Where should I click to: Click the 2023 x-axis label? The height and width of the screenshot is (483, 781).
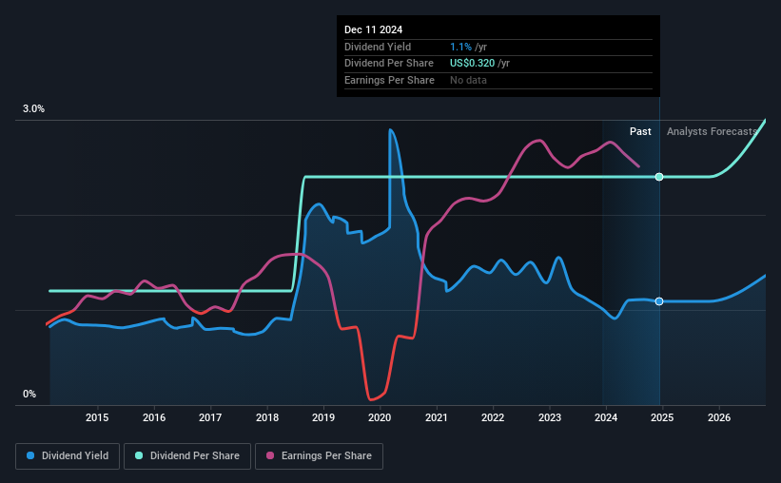[550, 417]
